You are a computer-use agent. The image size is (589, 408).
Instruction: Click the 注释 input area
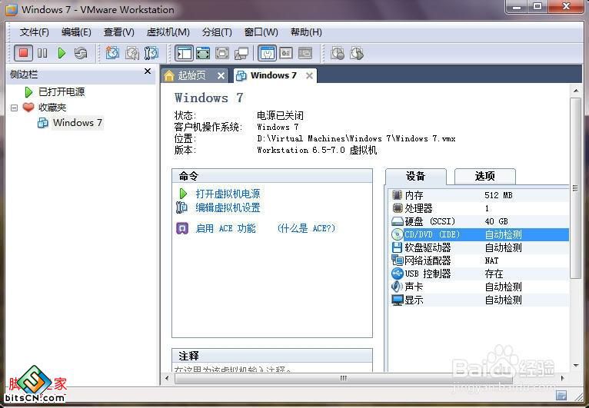point(272,368)
